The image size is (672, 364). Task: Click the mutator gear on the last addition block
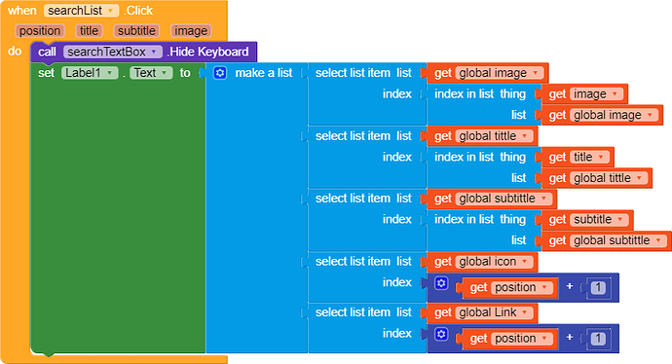(441, 334)
